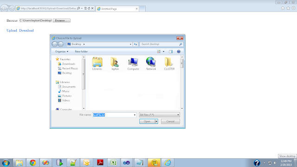Stop loading via address bar X
The image size is (297, 167).
92,8
